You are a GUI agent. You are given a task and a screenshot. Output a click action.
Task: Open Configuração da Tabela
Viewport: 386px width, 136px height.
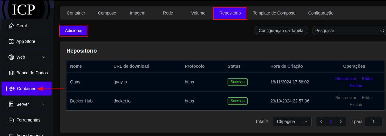coord(281,31)
